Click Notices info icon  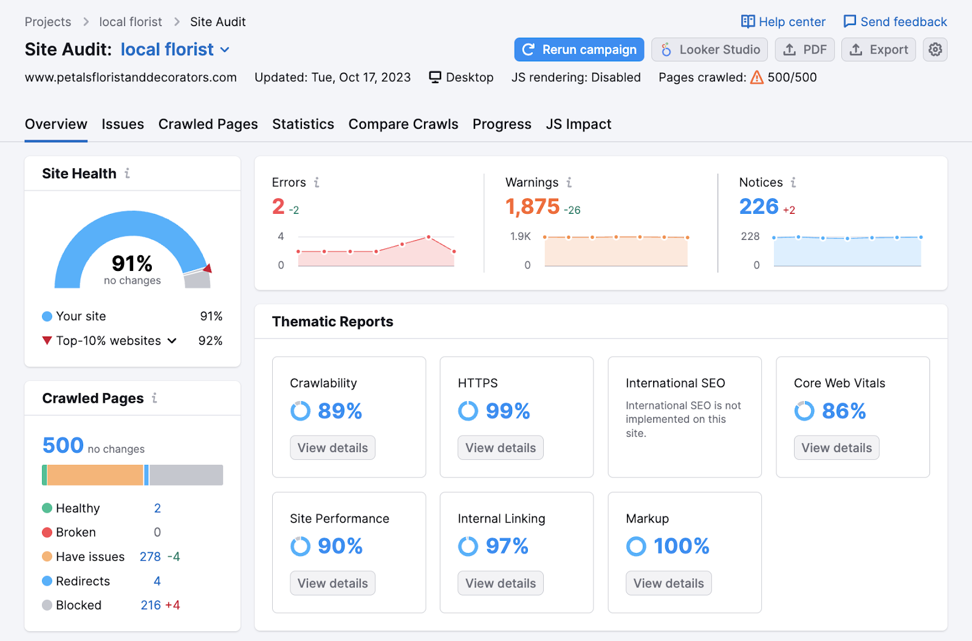click(x=793, y=182)
